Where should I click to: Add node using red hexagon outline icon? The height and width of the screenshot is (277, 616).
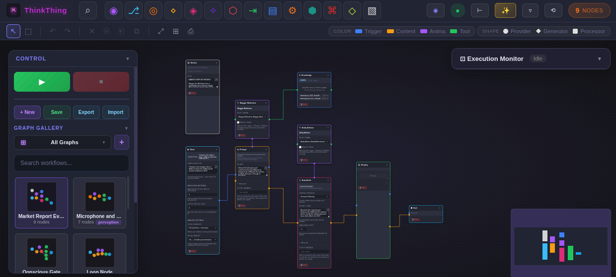click(233, 10)
